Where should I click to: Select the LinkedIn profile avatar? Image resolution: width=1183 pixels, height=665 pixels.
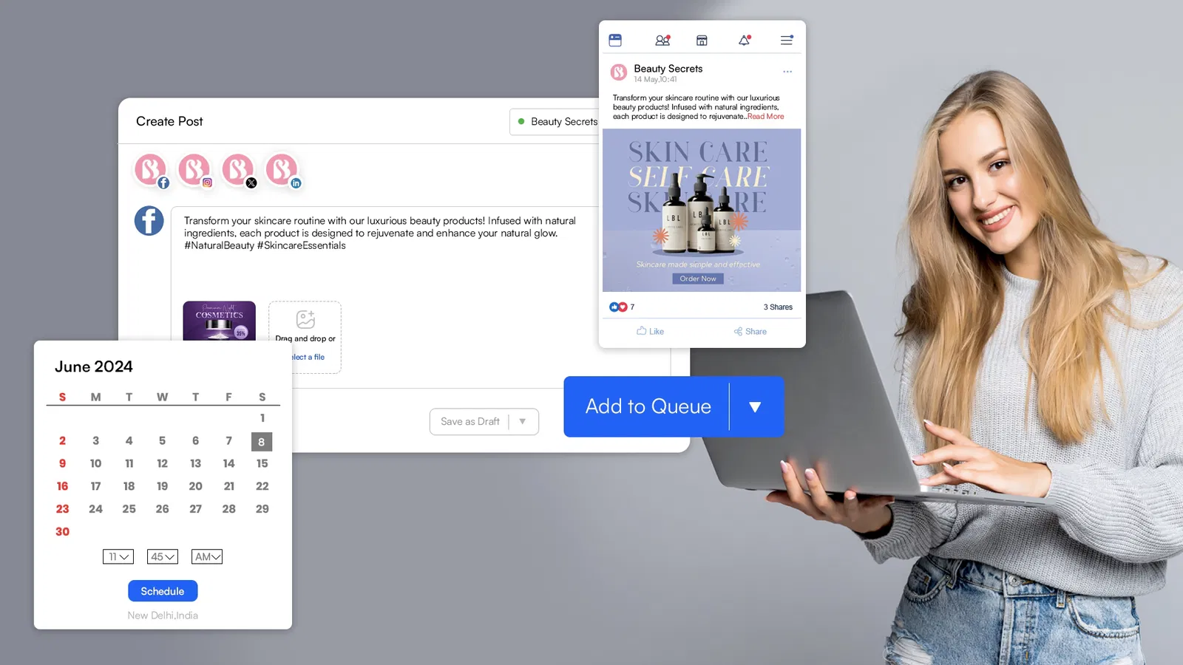click(282, 170)
